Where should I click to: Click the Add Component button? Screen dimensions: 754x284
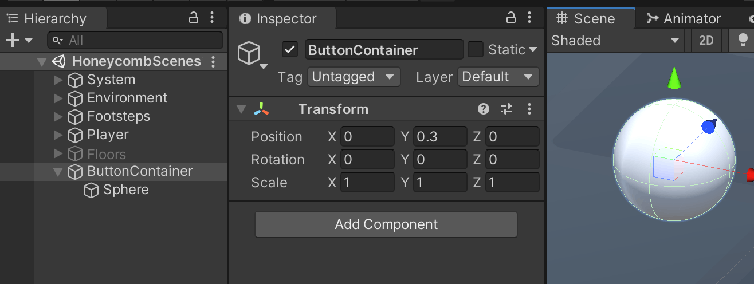coord(386,224)
